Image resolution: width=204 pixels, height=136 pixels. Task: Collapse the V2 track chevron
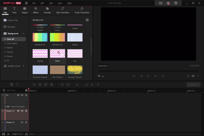[x=3, y=95]
